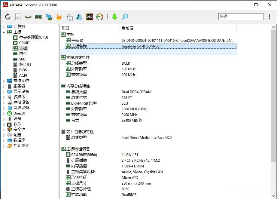
Task: Click the magnifier search icon
Action: [125, 17]
